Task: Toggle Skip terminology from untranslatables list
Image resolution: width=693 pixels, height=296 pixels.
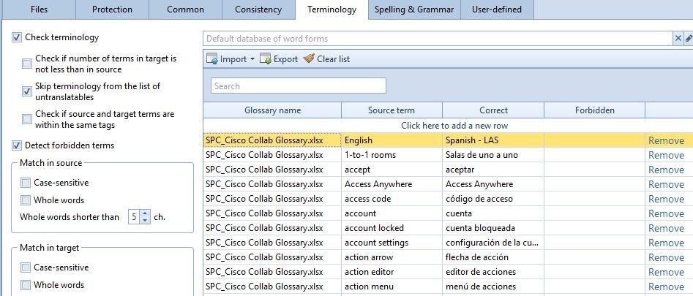Action: tap(27, 91)
